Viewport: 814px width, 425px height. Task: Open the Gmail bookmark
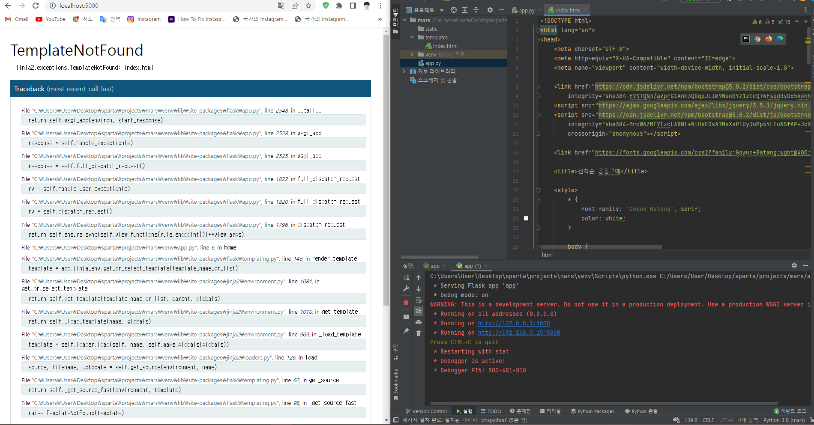pos(17,19)
